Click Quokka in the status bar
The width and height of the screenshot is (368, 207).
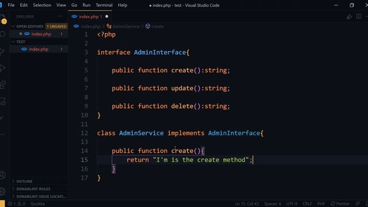pyautogui.click(x=37, y=204)
